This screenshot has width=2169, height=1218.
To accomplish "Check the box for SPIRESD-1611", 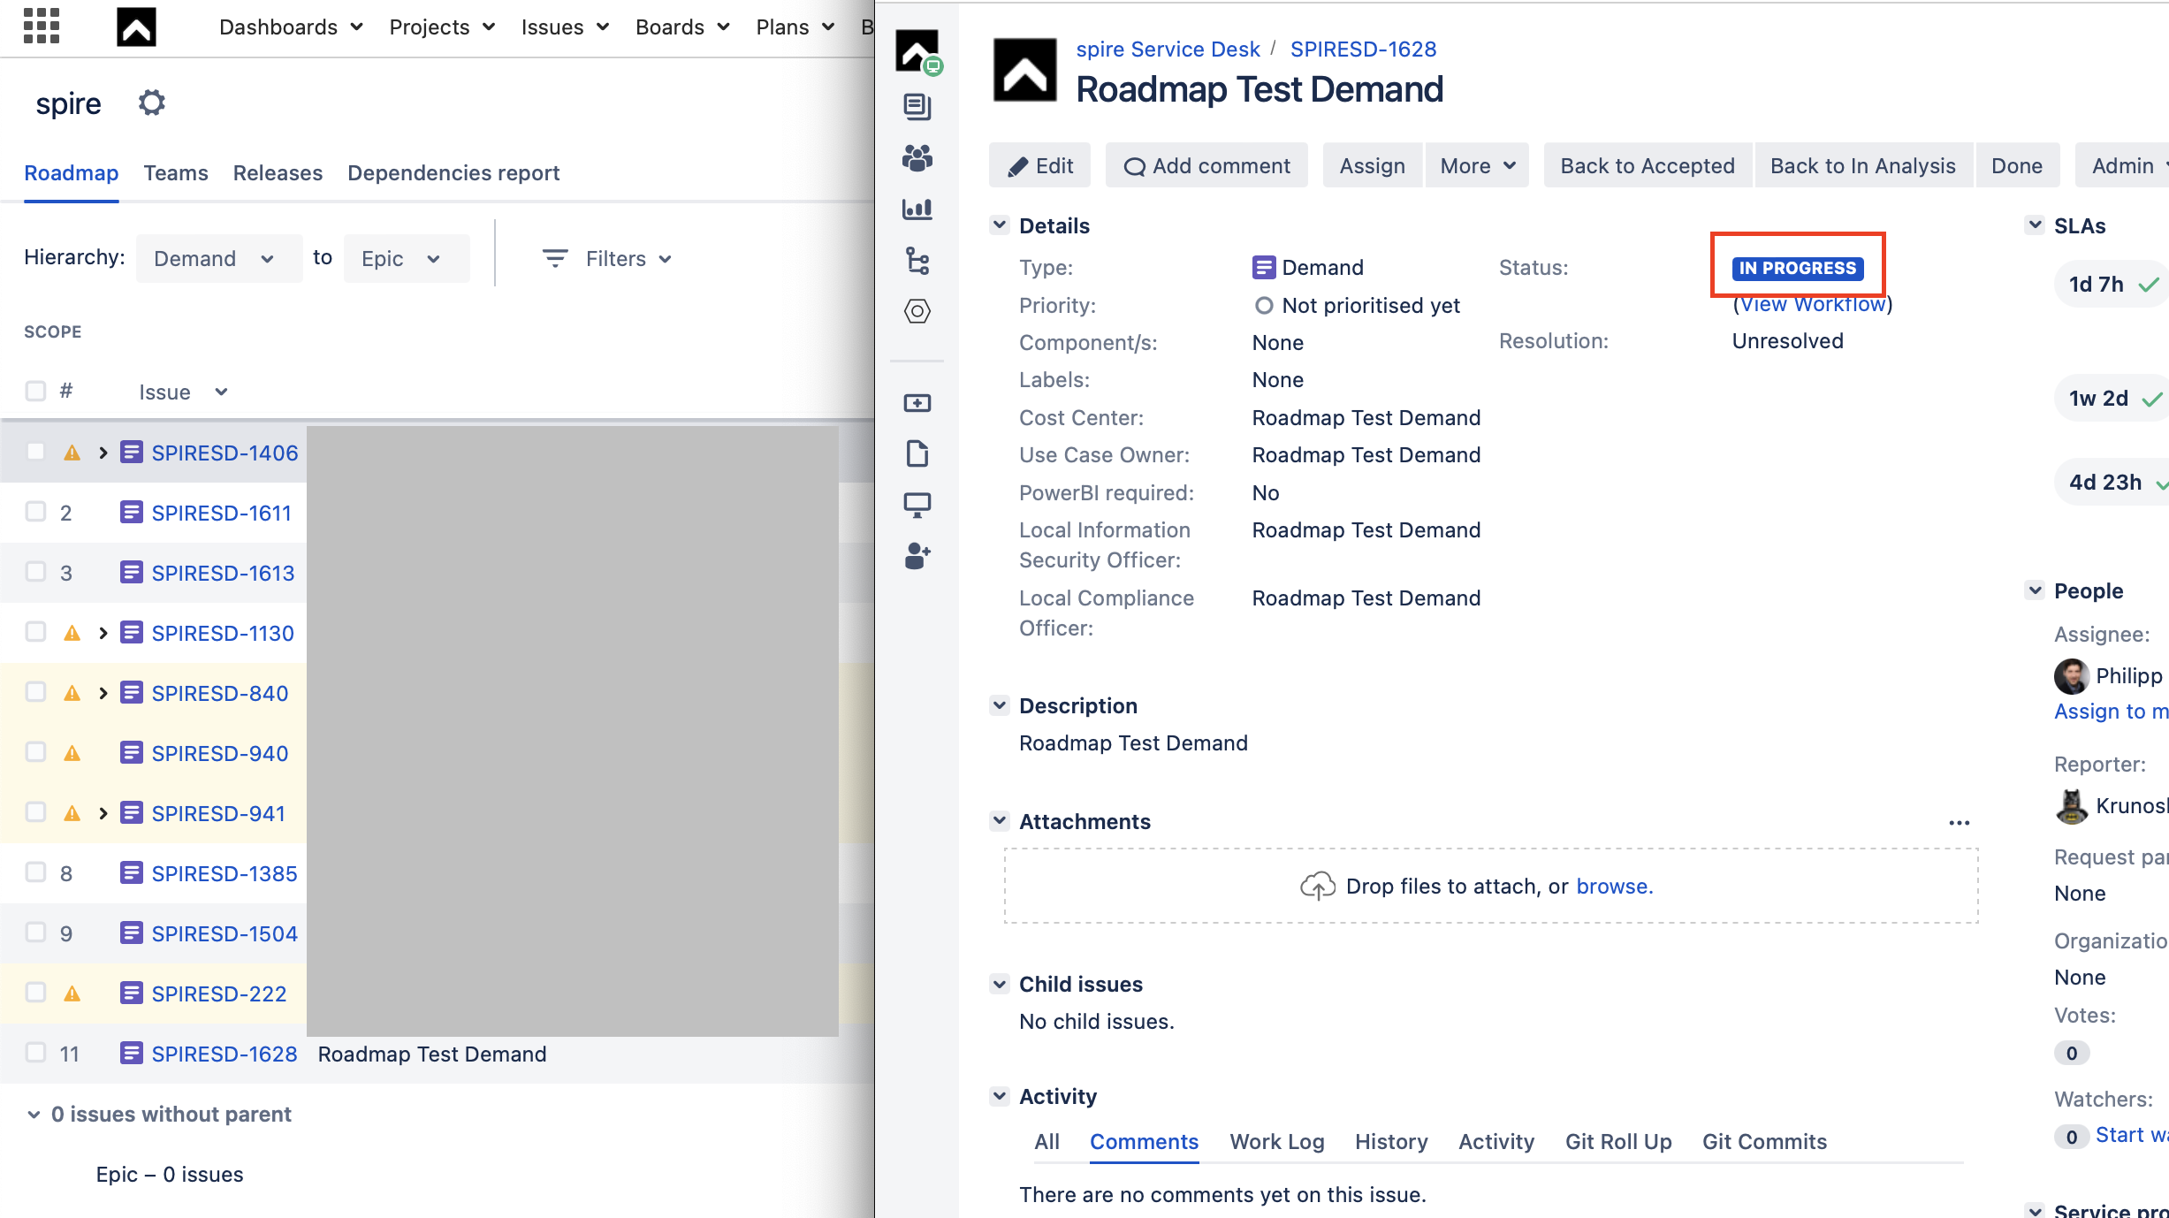I will (x=35, y=512).
